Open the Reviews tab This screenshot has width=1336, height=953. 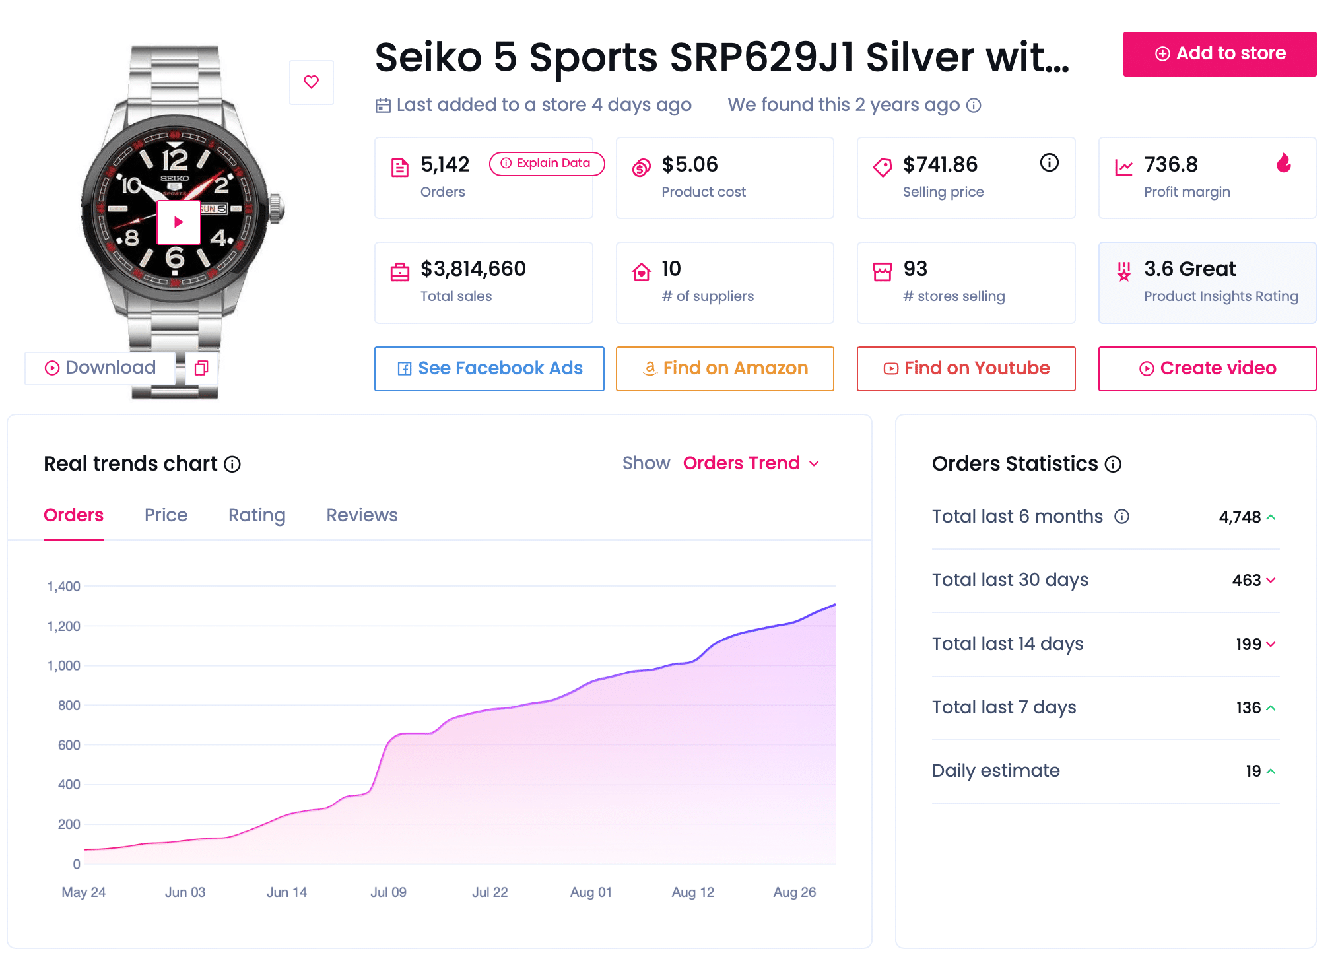362,515
